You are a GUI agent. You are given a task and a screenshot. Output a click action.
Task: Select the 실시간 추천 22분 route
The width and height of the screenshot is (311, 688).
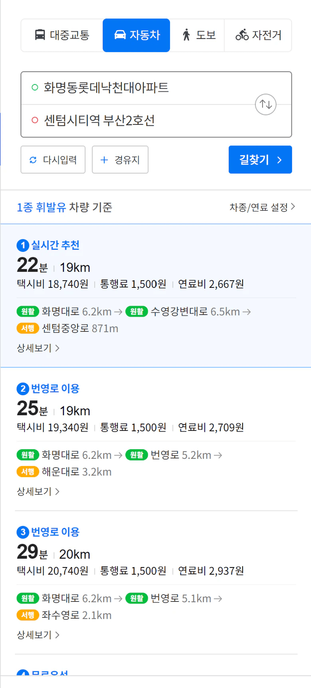point(156,295)
